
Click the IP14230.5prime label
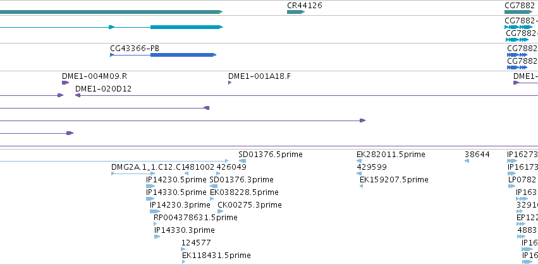176,180
